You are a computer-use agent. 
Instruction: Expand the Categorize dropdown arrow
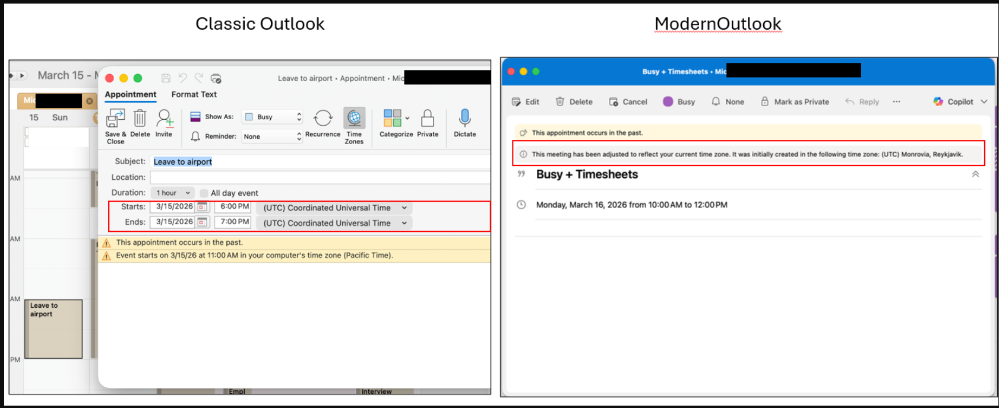[x=407, y=118]
